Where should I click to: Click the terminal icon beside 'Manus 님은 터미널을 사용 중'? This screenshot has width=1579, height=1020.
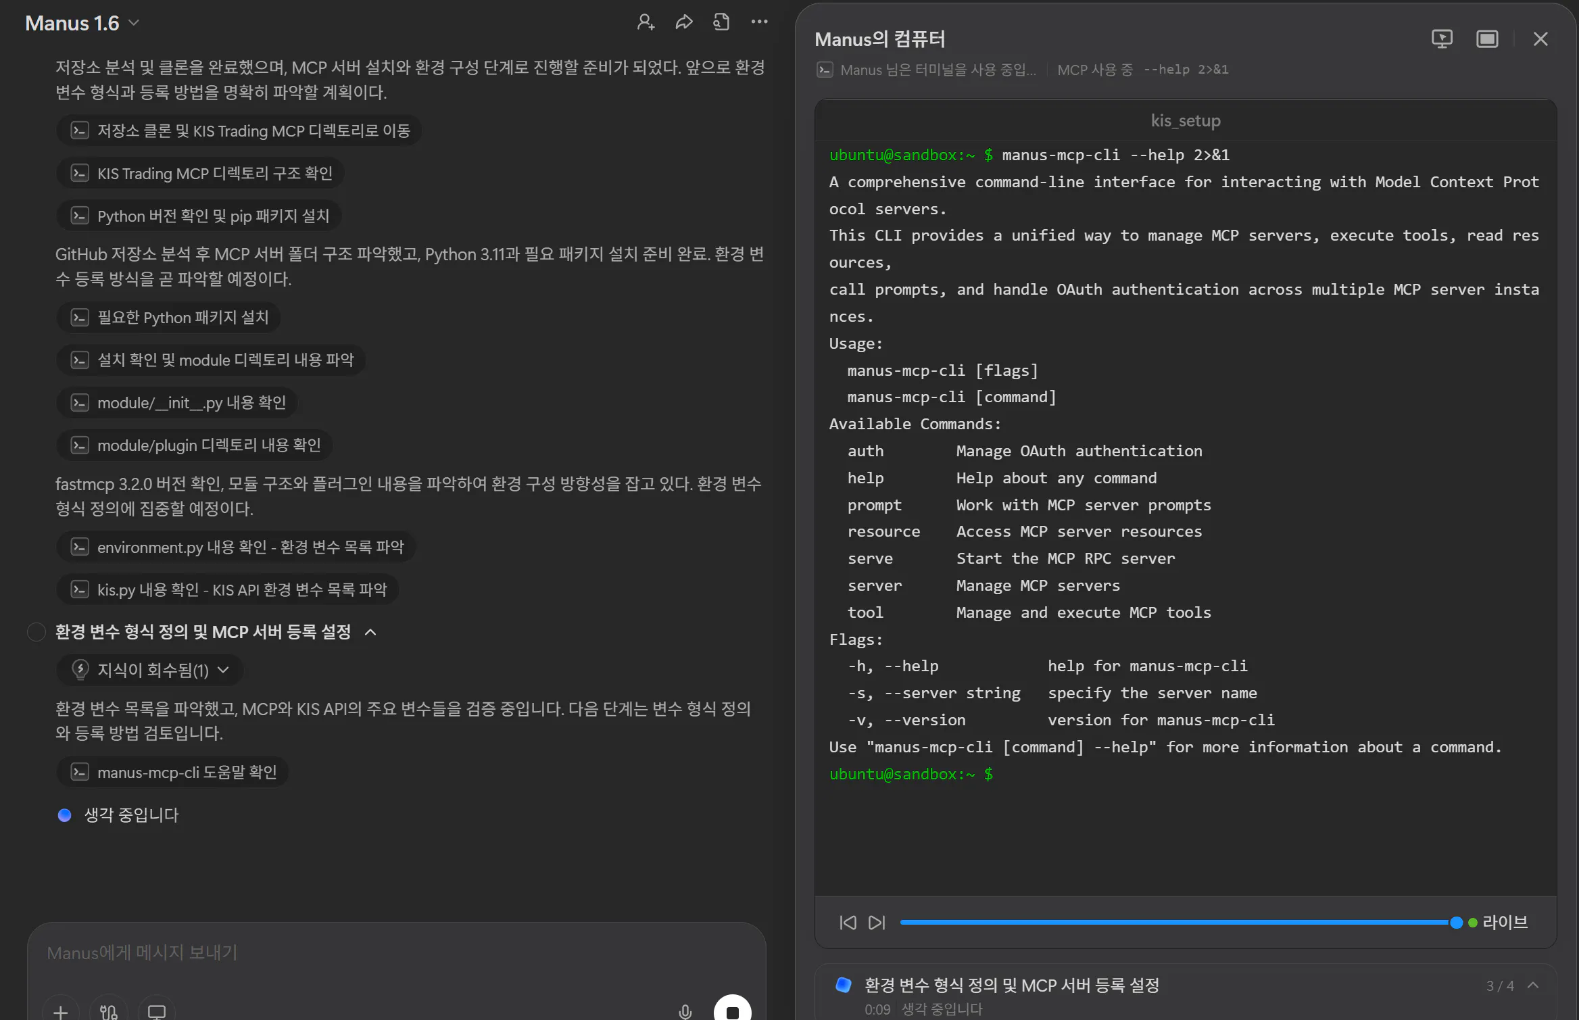pos(825,70)
